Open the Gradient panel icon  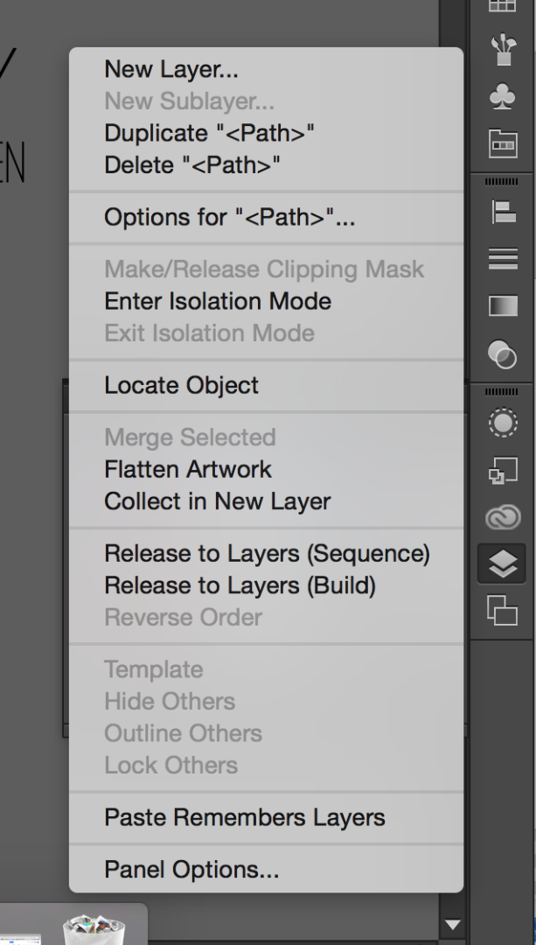(502, 305)
